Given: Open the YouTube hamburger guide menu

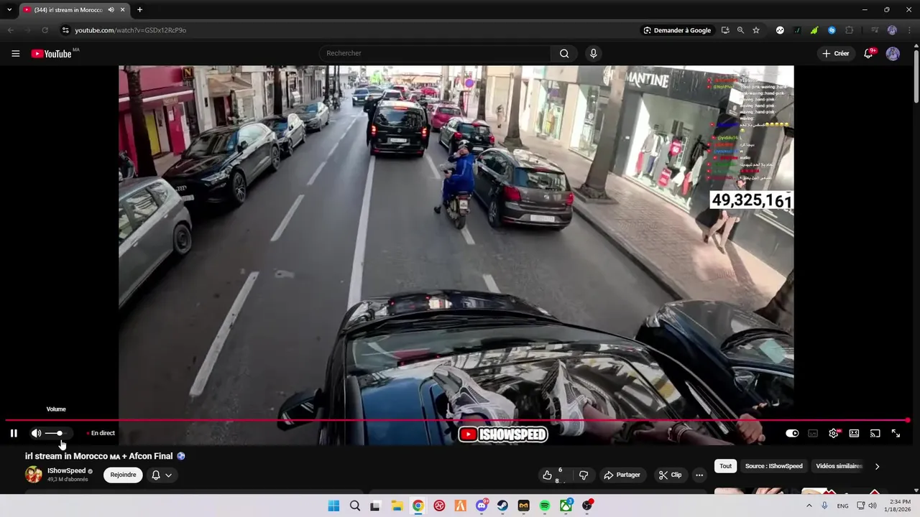Looking at the screenshot, I should 15,54.
